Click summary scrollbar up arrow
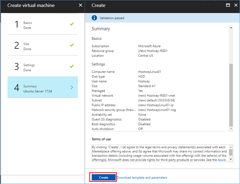240x184 pixels. coord(231,28)
